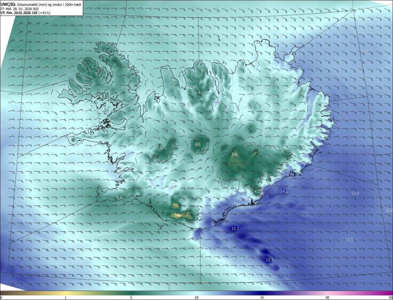The width and height of the screenshot is (393, 300).
Task: Click the 4.9 value over the Westfjords
Action: coord(103,59)
